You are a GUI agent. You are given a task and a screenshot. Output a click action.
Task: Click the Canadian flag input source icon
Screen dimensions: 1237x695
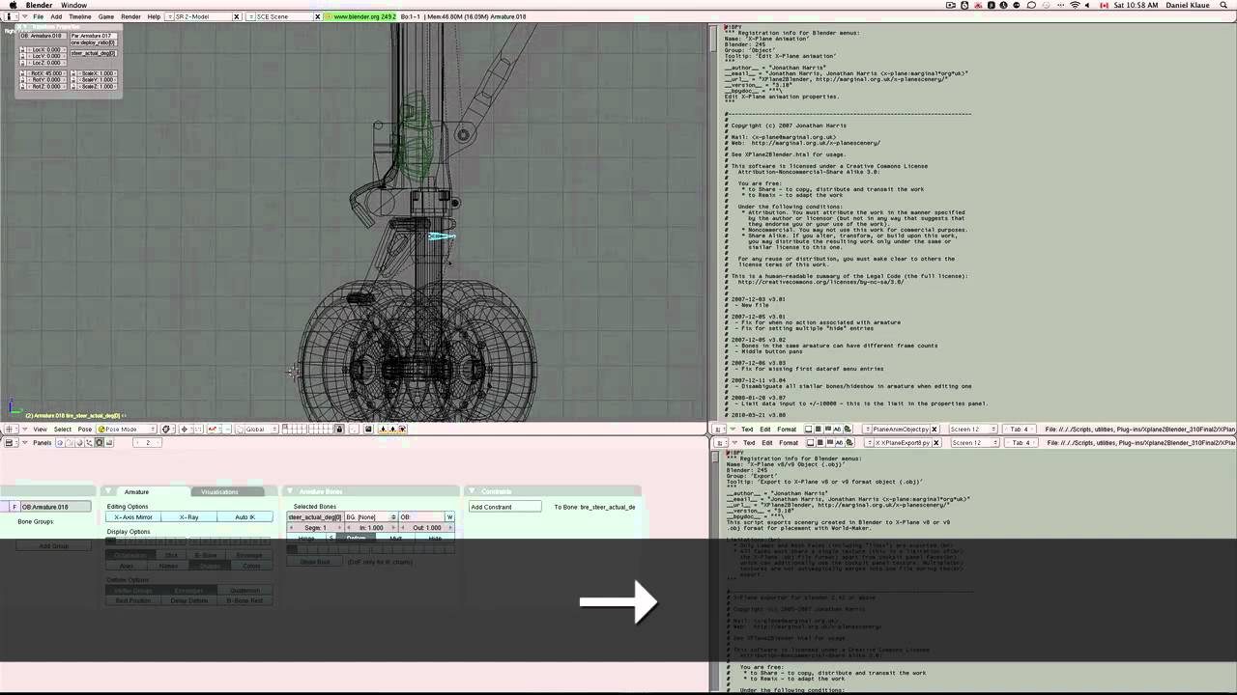click(x=1103, y=5)
